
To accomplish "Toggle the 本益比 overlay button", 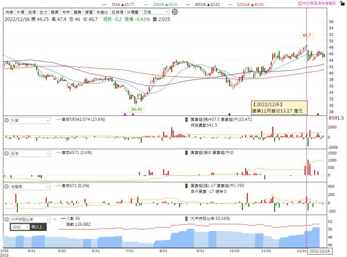I will [102, 12].
